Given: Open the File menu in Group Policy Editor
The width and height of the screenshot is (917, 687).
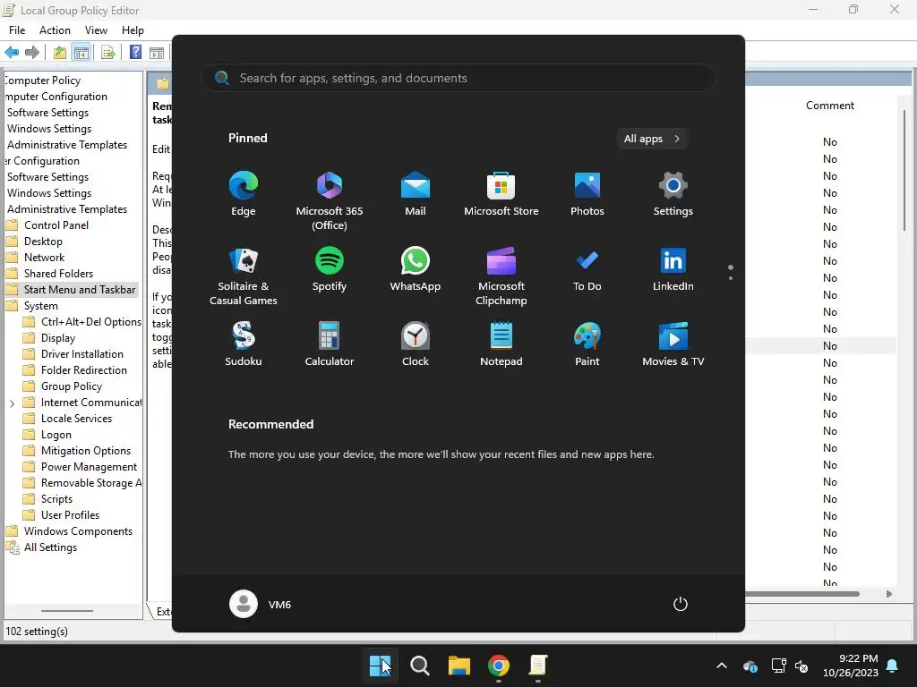Looking at the screenshot, I should (x=17, y=30).
